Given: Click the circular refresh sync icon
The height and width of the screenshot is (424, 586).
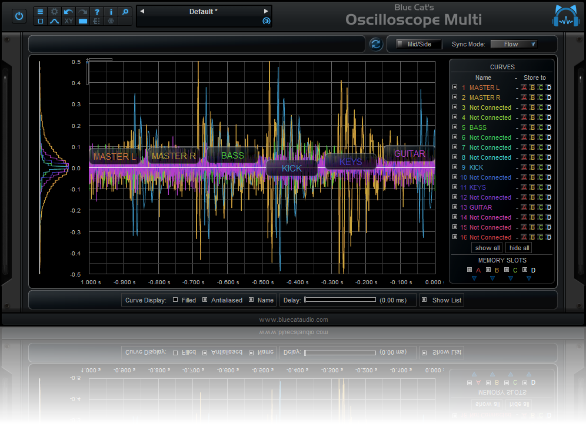Looking at the screenshot, I should pyautogui.click(x=376, y=44).
